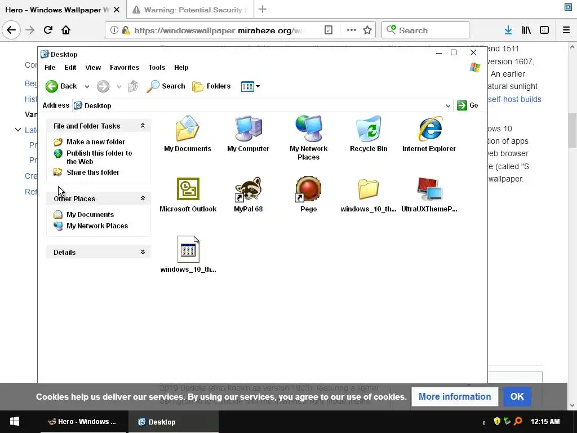Select the Pego shortcut icon
577x433 pixels.
308,195
